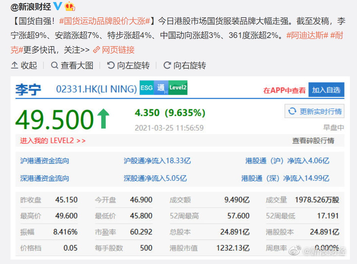This screenshot has width=357, height=264.
Task: Click the 市盈率 value 60.292
Action: [141, 232]
